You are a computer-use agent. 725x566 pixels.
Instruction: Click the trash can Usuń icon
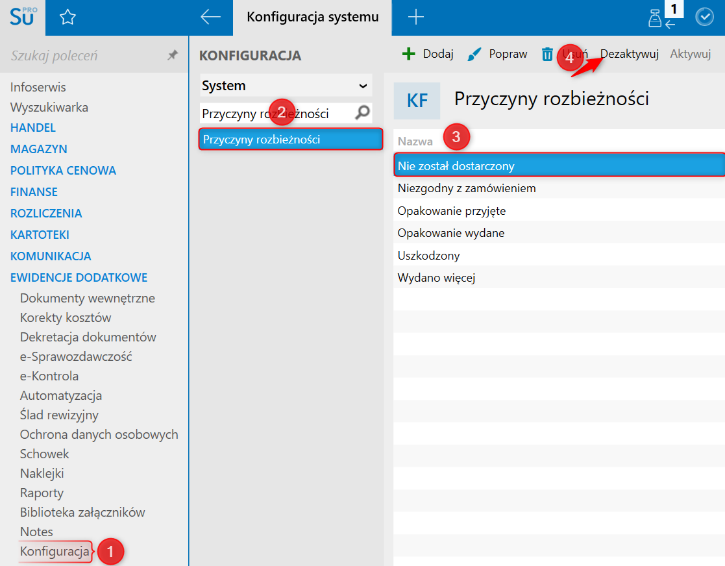point(547,54)
